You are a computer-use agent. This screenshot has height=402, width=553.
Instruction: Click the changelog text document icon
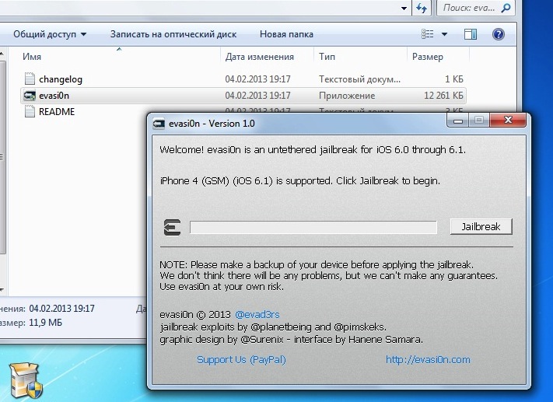click(30, 79)
